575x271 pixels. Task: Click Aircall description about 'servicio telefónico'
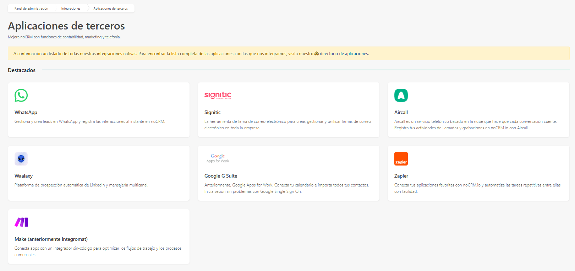tap(476, 125)
